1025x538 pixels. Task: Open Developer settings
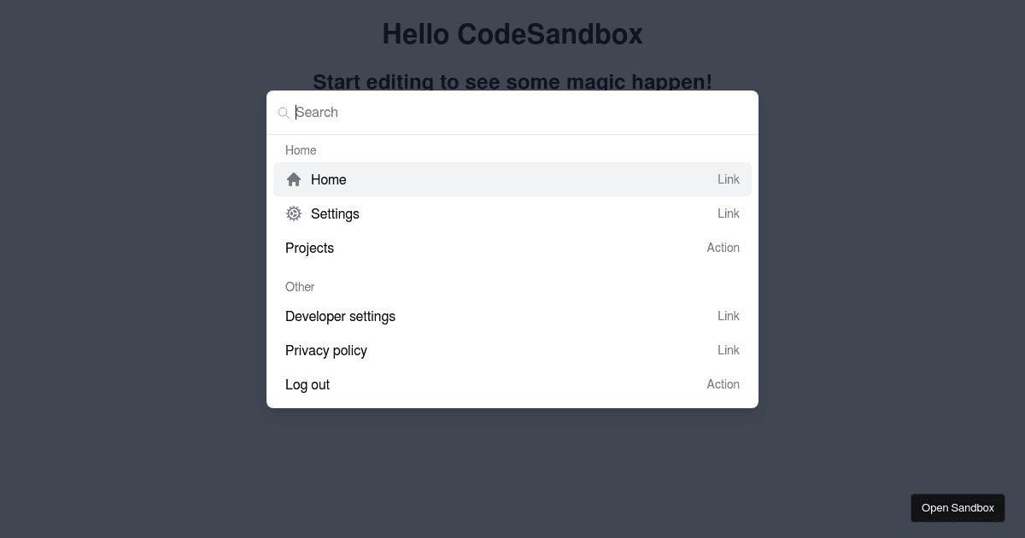click(340, 316)
